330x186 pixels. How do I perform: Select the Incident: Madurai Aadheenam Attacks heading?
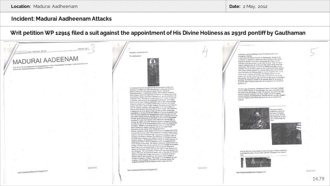tap(61, 19)
